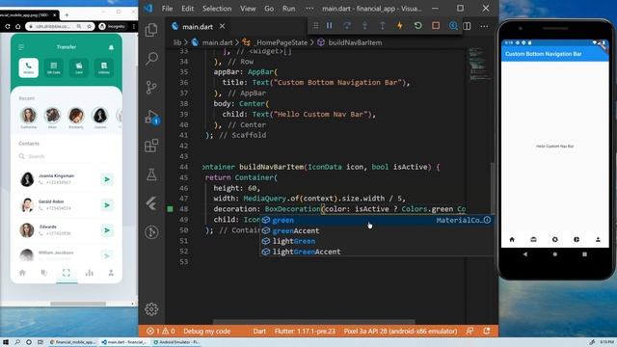Open the Edit menu

pos(187,9)
